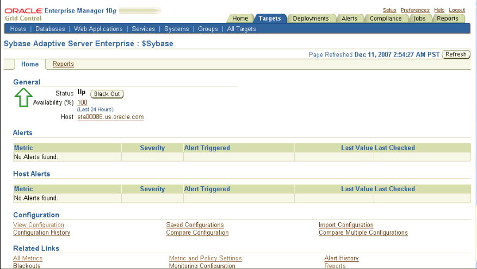Image resolution: width=477 pixels, height=269 pixels.
Task: Select Databases in the subnavigation bar
Action: coord(50,29)
